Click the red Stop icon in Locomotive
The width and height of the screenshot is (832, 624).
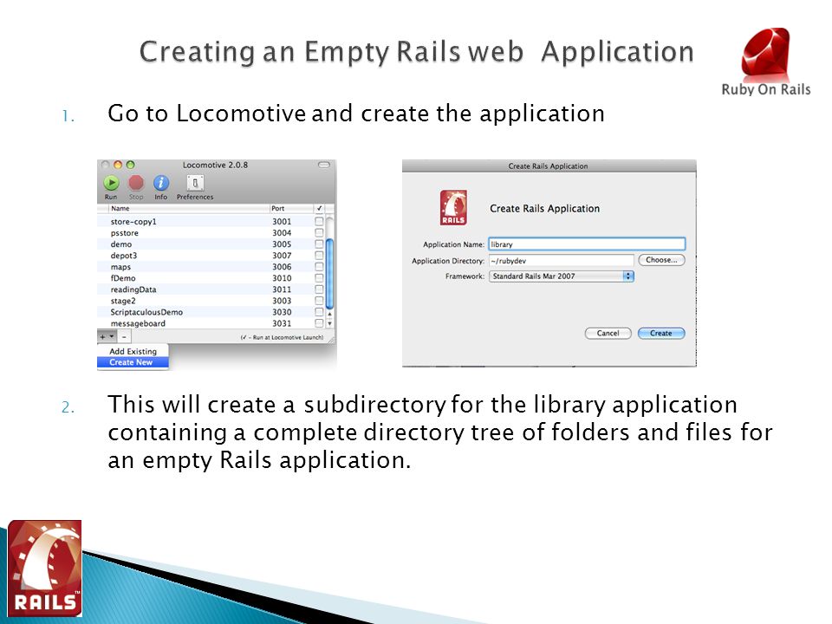coord(136,183)
